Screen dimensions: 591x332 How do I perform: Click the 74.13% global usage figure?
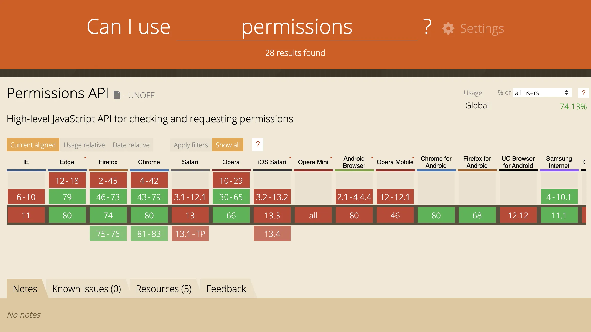573,106
